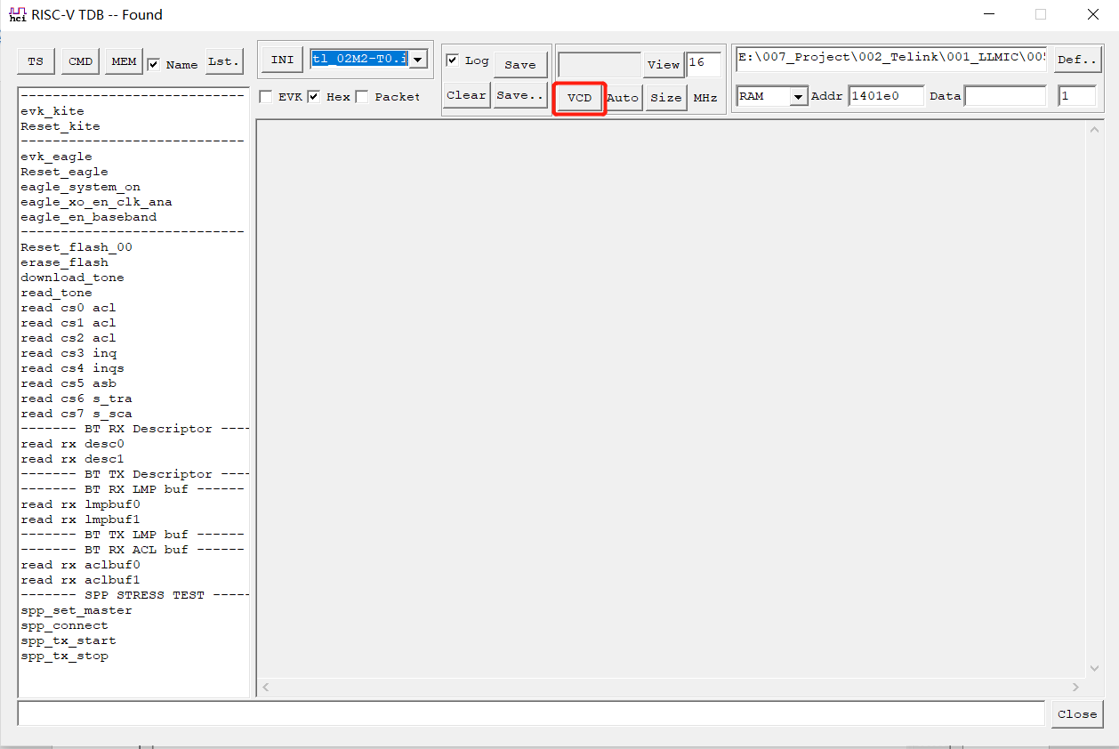
Task: Clear the log output
Action: coord(466,95)
